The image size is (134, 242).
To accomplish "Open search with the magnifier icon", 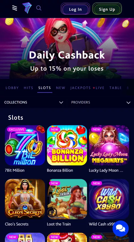I will click(39, 8).
